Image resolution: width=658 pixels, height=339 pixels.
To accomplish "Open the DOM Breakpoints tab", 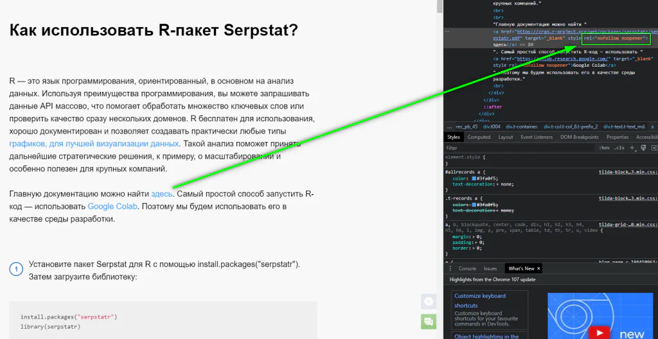I will [579, 137].
